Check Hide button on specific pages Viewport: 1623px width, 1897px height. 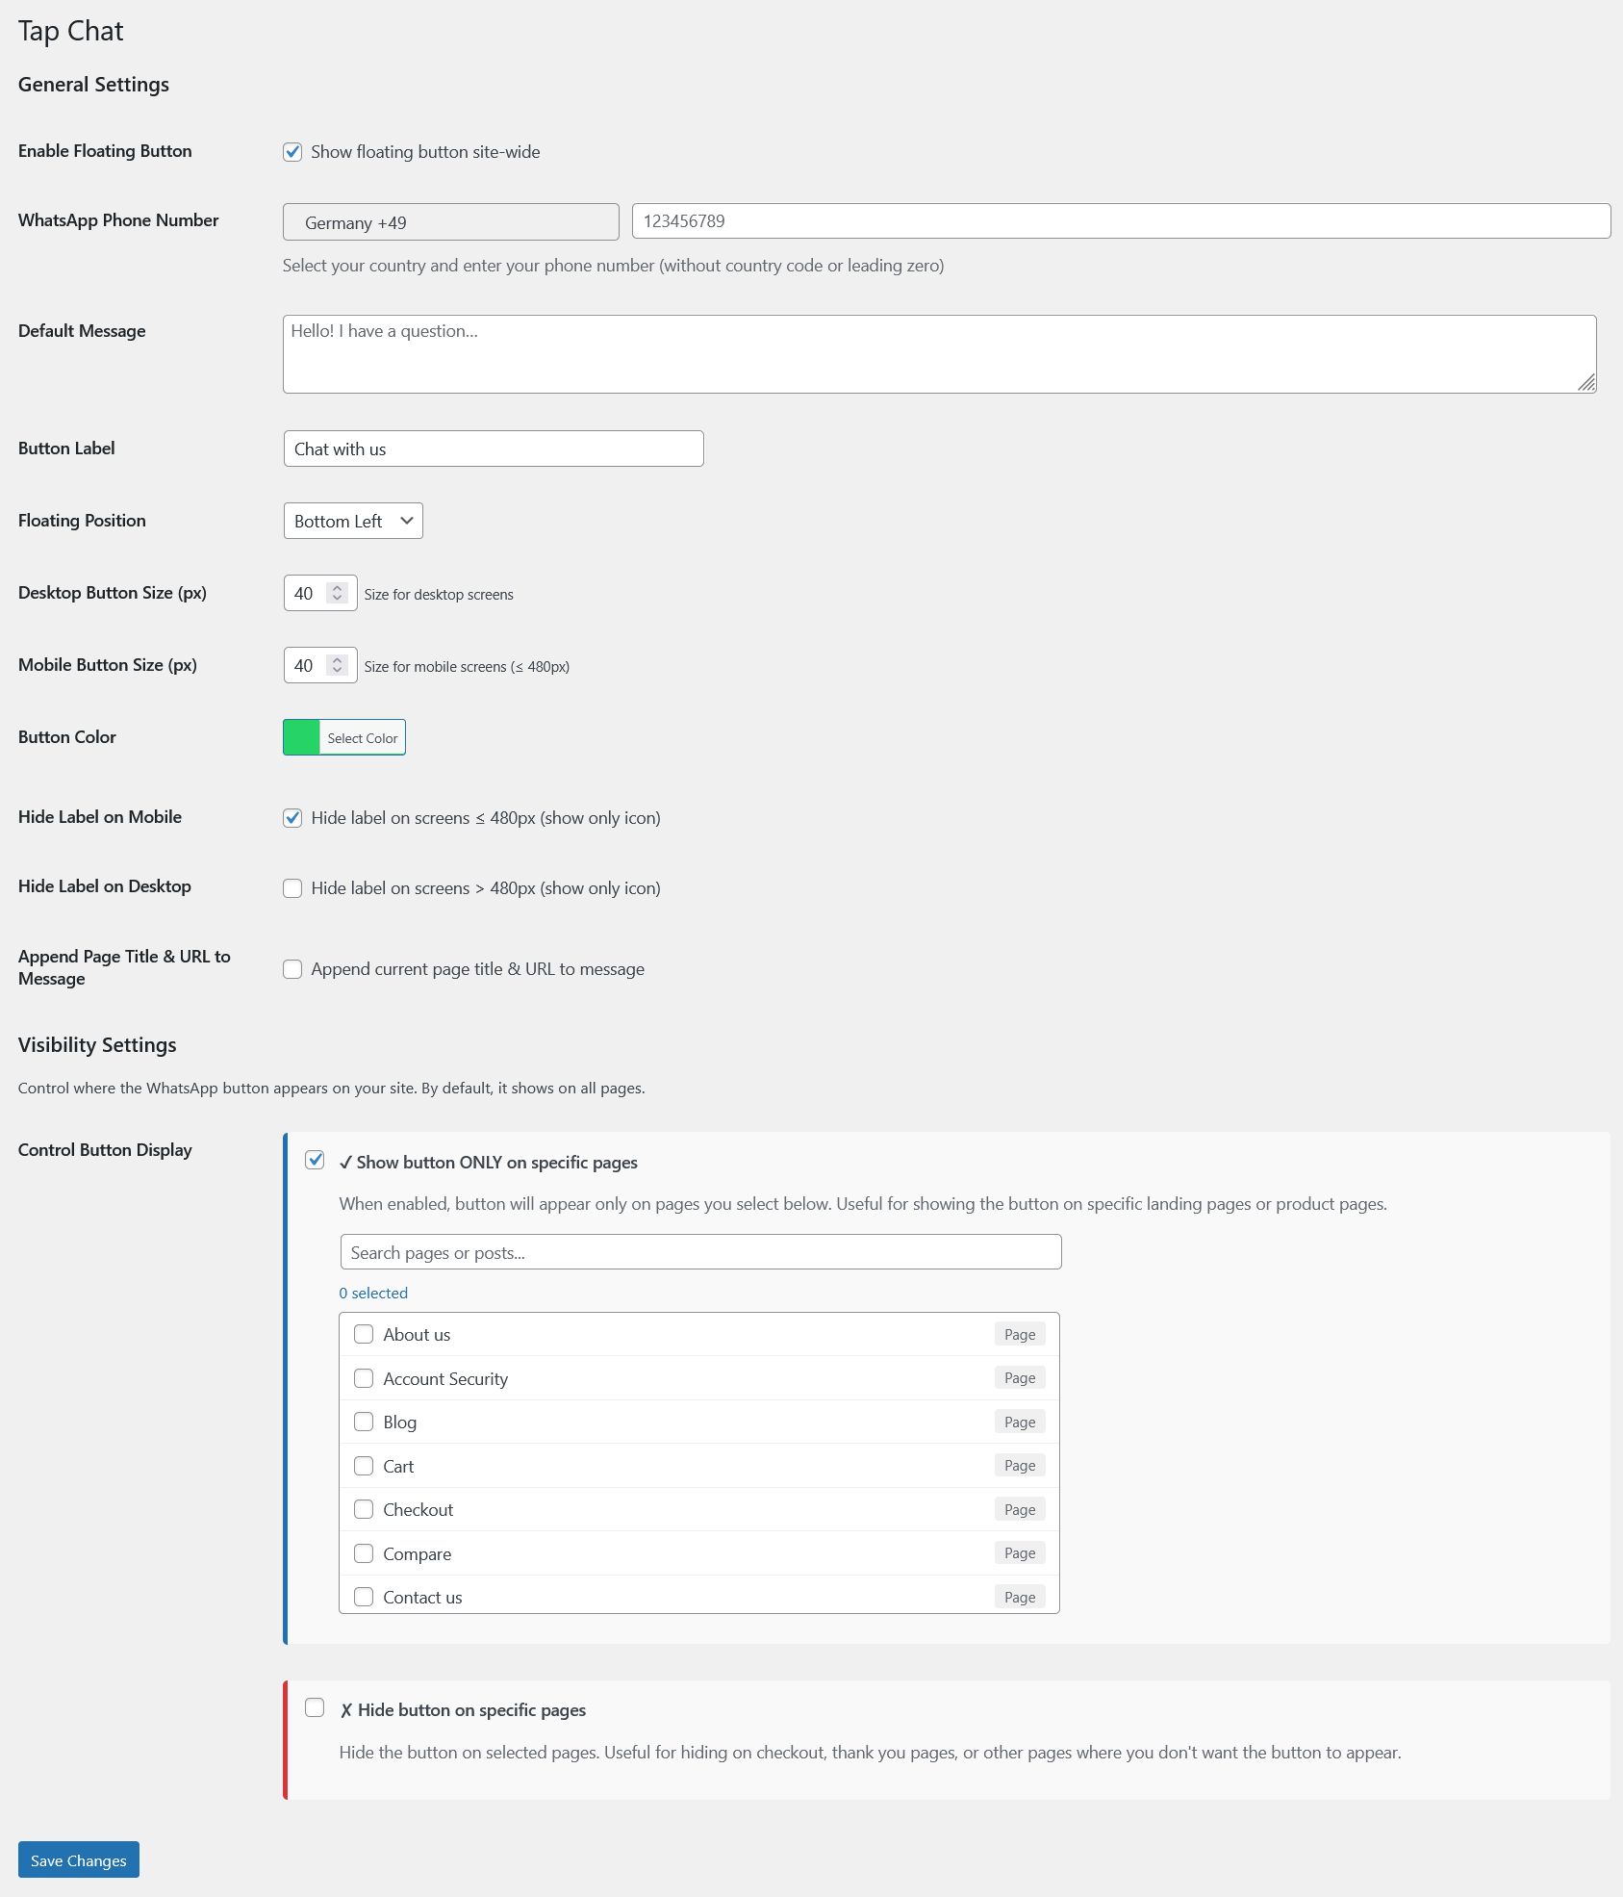point(315,1707)
